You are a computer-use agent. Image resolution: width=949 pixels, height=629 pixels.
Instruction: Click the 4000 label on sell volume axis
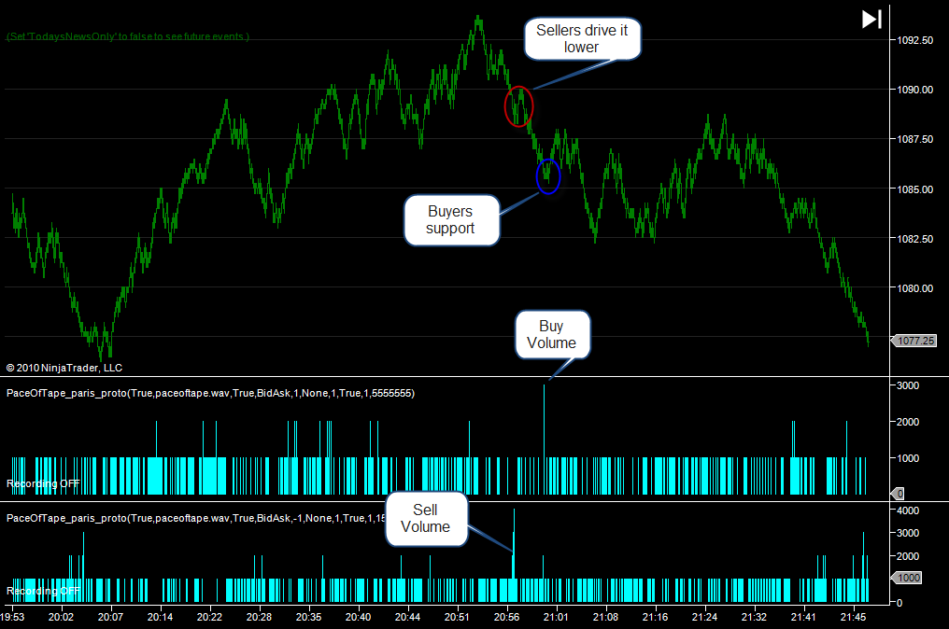click(908, 510)
